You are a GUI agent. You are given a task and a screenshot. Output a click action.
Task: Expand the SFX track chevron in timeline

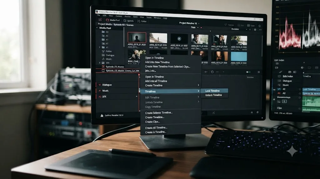[137, 96]
